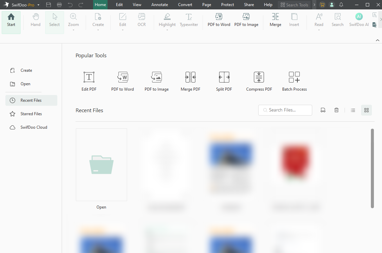Switch Recent Files to list view

point(353,110)
